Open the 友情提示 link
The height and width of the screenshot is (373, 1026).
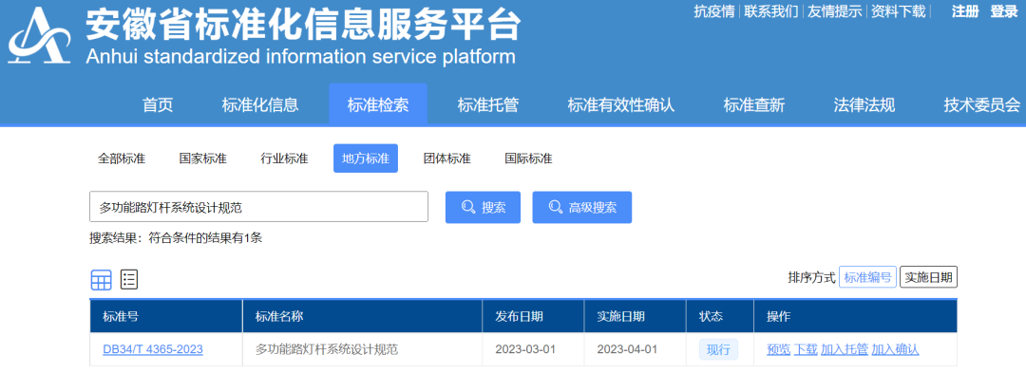(835, 11)
